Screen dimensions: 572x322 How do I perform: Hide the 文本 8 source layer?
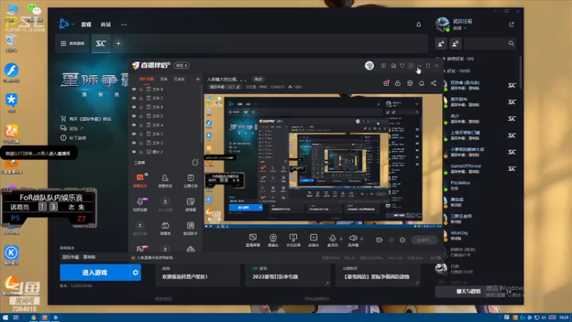tap(134, 89)
